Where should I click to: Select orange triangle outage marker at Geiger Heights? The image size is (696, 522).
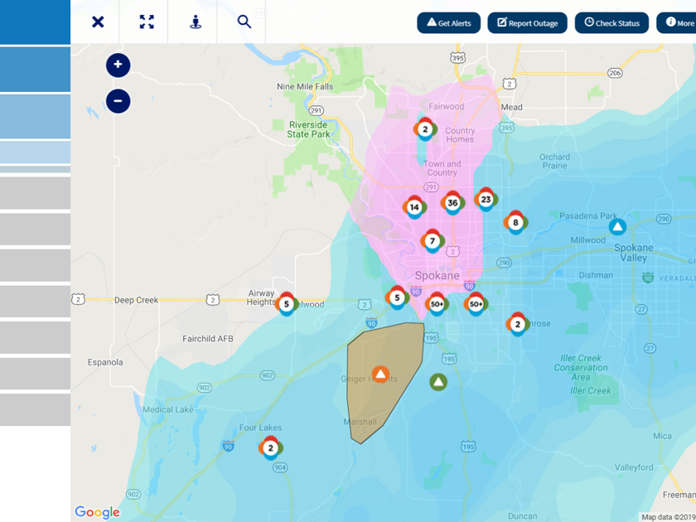coord(380,375)
